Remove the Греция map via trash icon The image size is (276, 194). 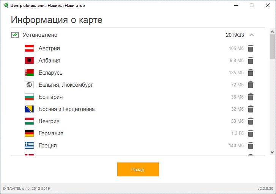251,145
